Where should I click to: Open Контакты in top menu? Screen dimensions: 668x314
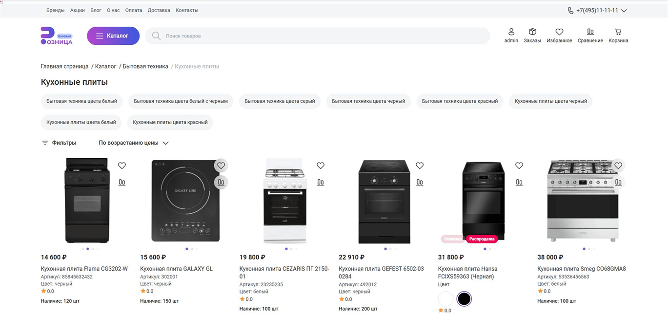click(x=187, y=10)
